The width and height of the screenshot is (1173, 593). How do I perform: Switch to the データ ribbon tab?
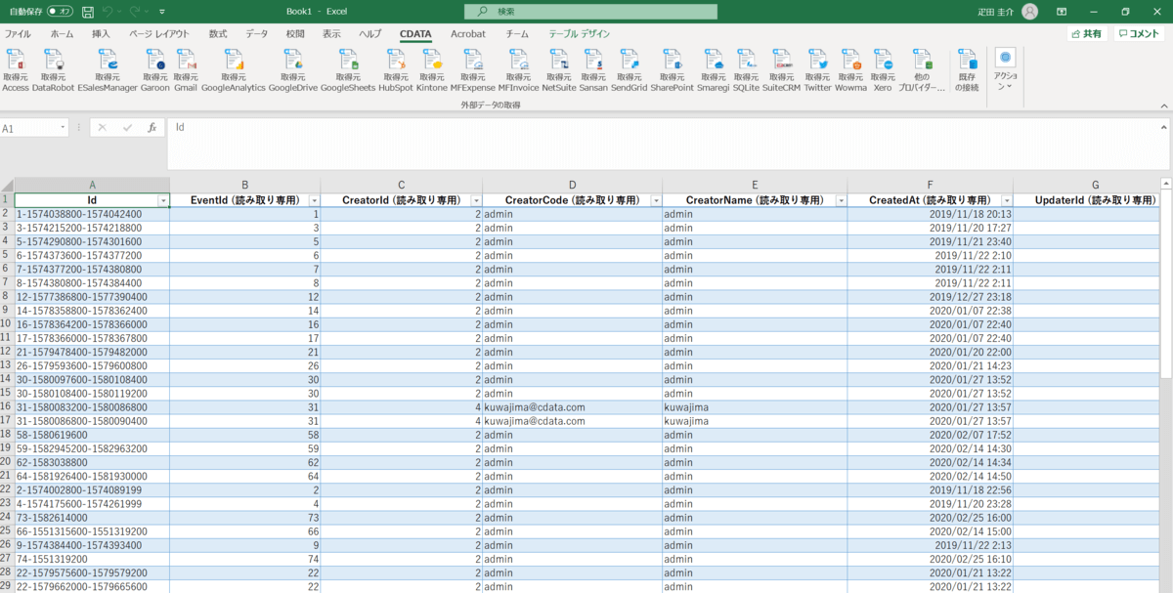[256, 33]
